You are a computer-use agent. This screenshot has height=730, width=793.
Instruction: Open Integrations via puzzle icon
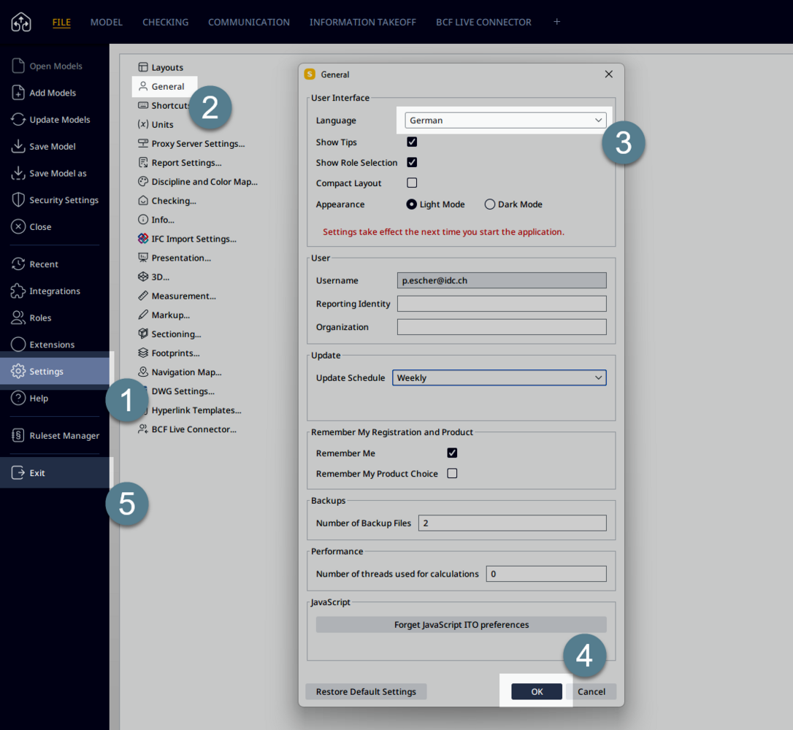click(x=18, y=291)
